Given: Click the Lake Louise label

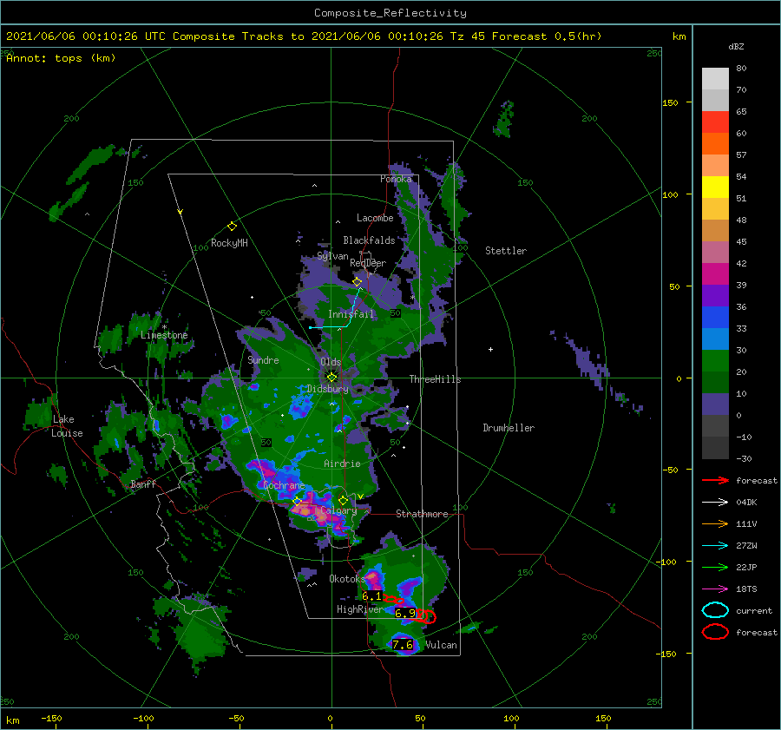Looking at the screenshot, I should click(67, 426).
